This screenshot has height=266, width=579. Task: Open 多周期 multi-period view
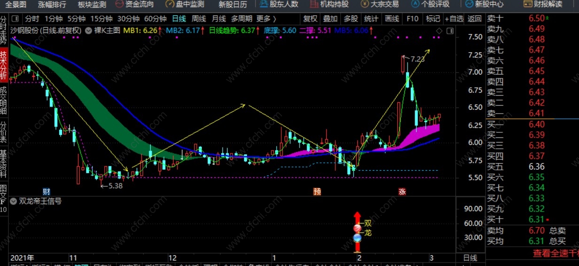pos(242,19)
